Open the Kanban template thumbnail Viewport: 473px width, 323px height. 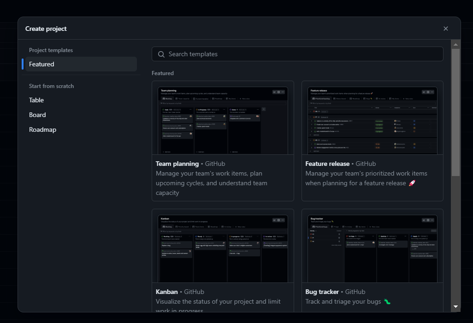223,249
